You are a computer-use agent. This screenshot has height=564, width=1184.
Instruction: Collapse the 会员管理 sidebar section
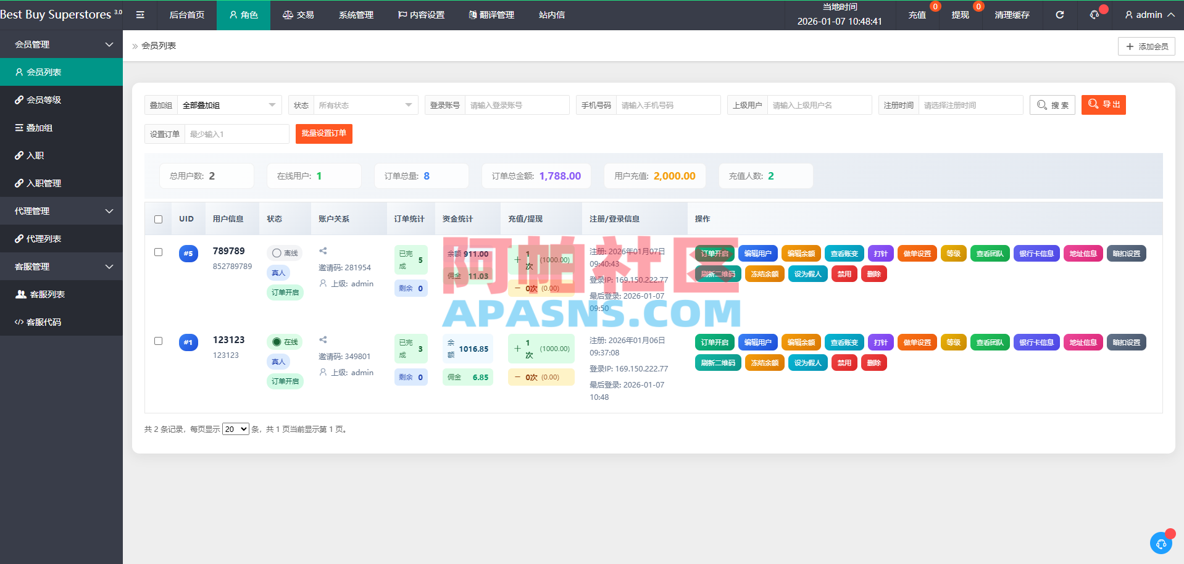pos(61,44)
